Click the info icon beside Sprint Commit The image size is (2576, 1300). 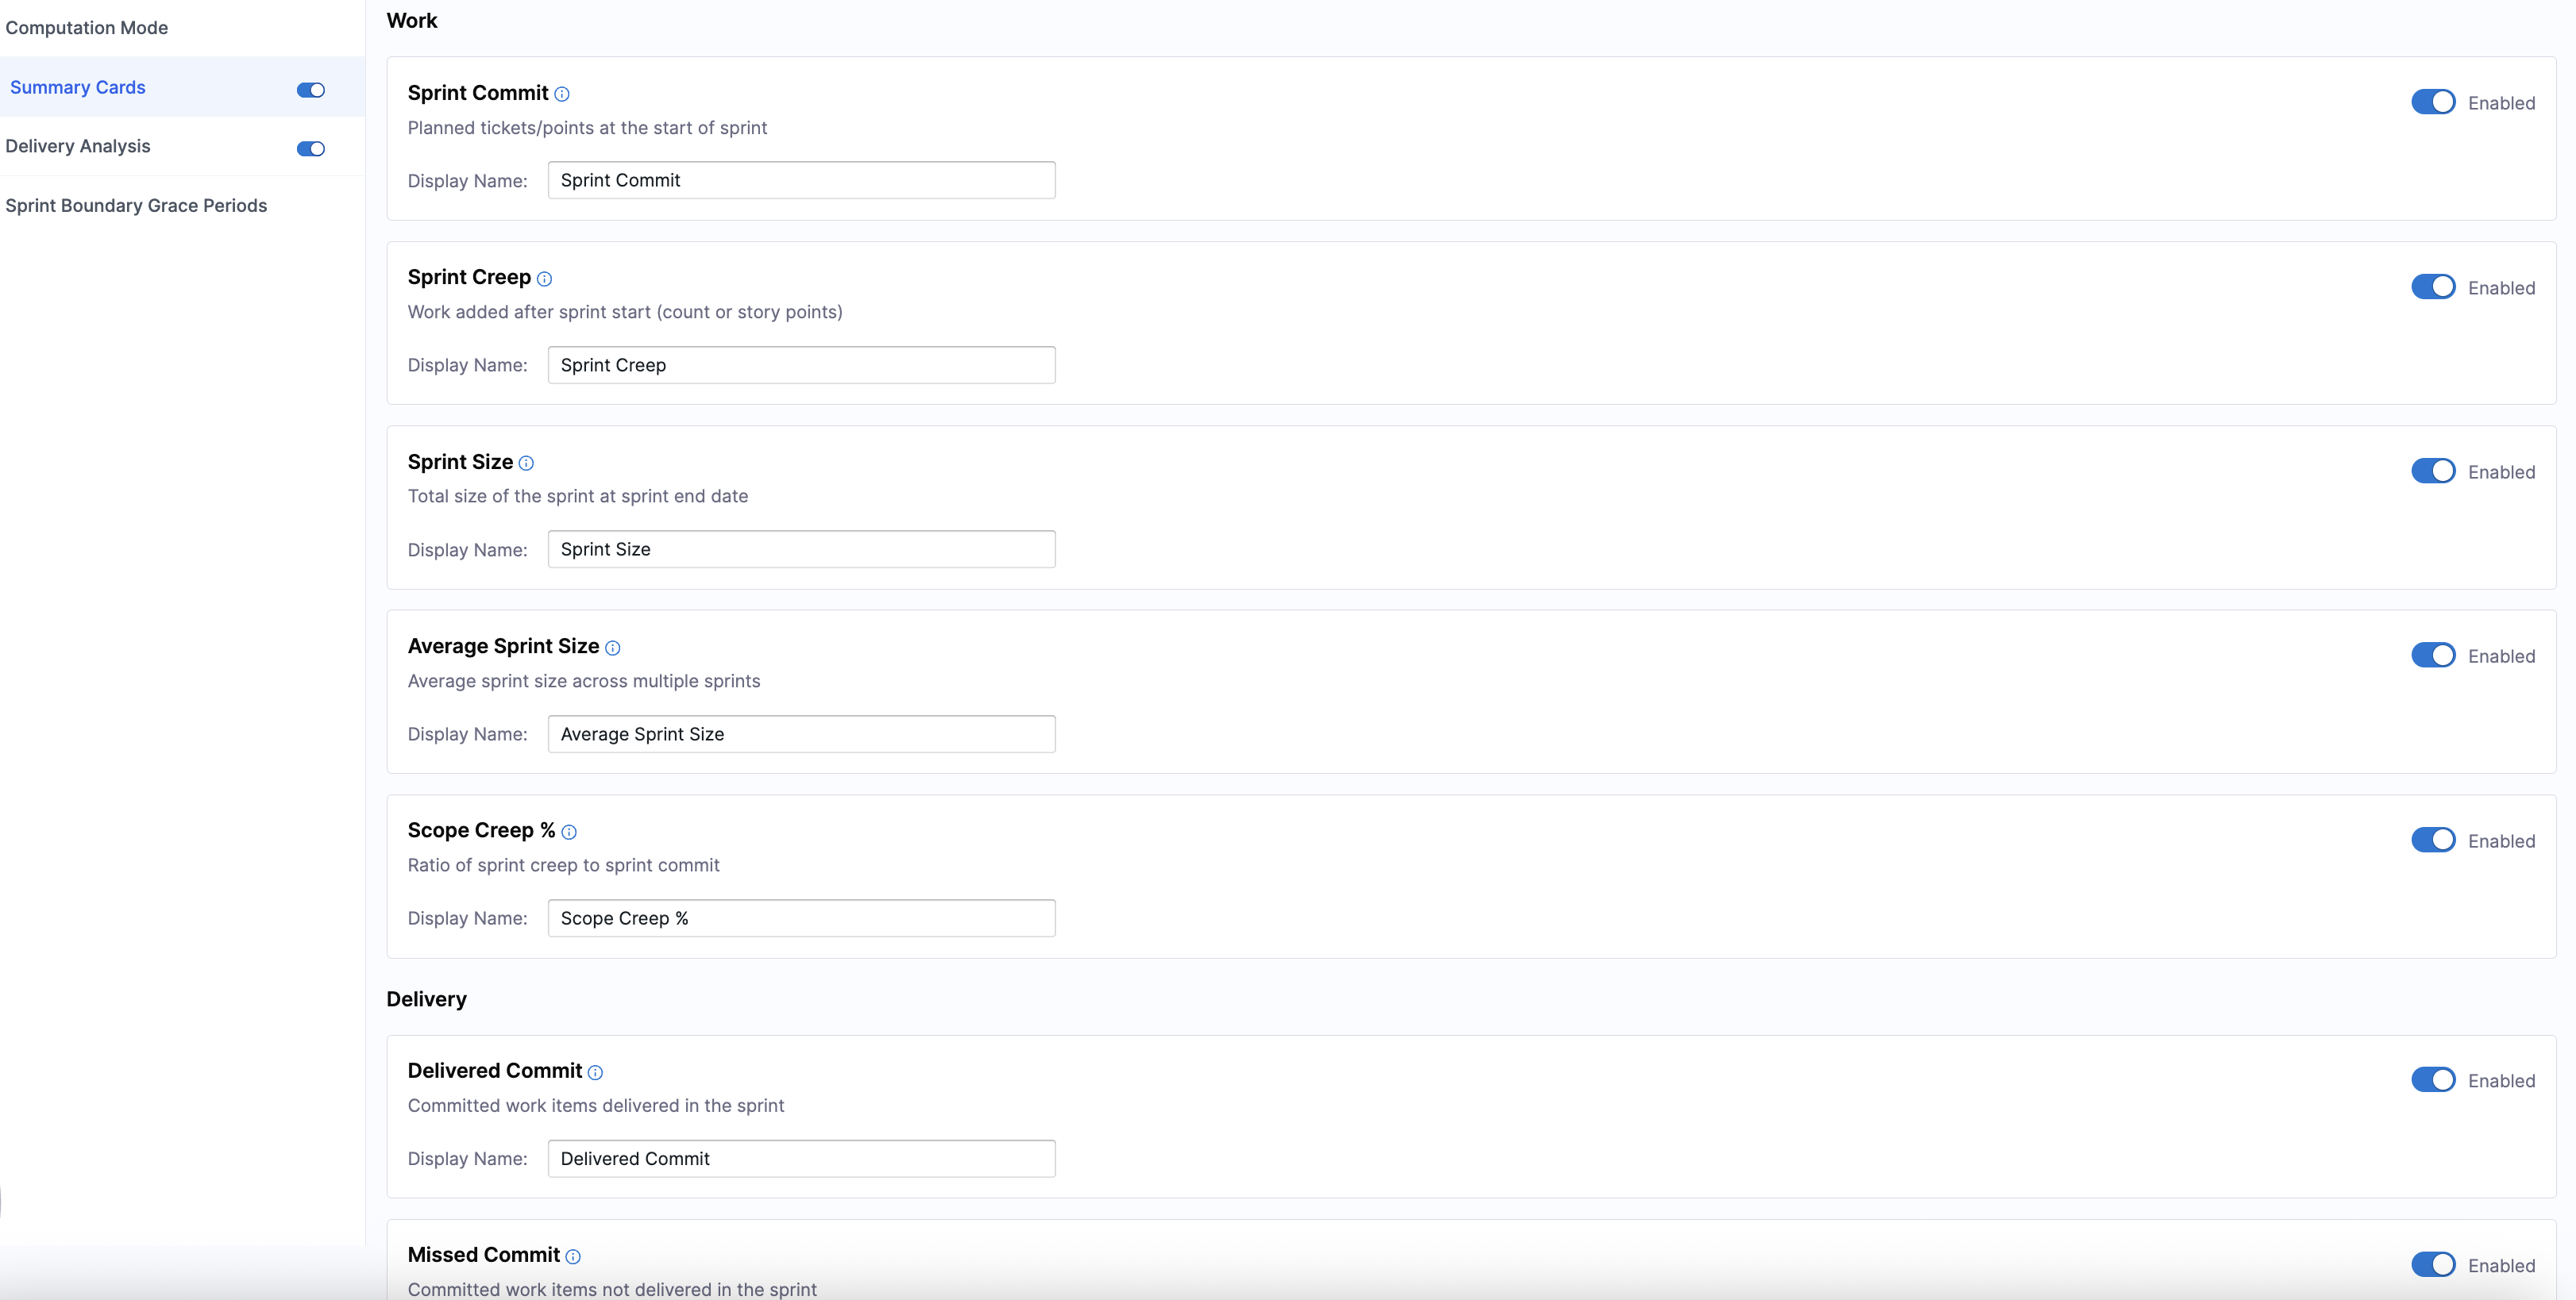pos(562,94)
